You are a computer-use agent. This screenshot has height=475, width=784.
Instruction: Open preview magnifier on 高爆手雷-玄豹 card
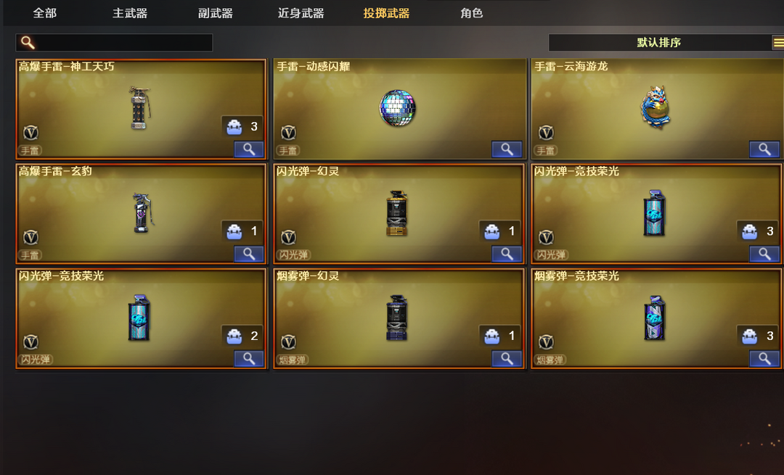249,254
